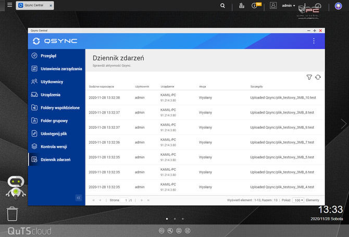Collapse the Qsync sidebar with double-chevron
This screenshot has height=237, width=349.
point(79,197)
